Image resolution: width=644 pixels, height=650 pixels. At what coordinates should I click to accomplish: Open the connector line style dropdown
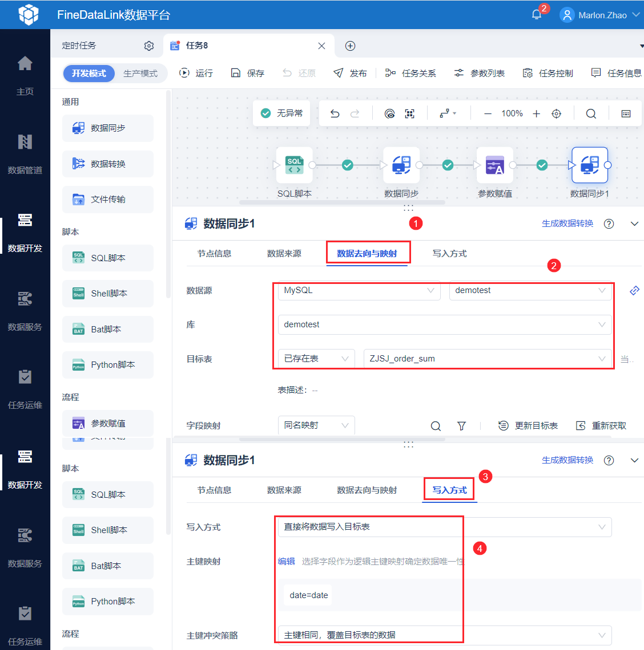[x=448, y=113]
